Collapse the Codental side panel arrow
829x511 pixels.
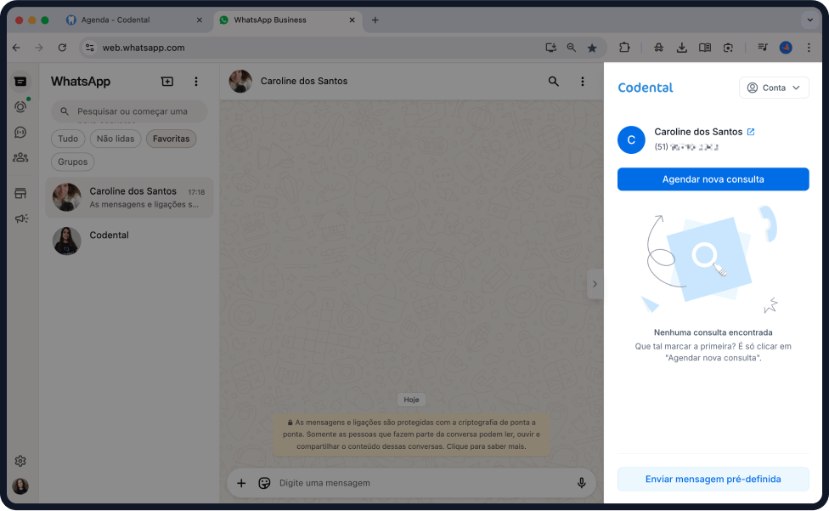(x=595, y=284)
